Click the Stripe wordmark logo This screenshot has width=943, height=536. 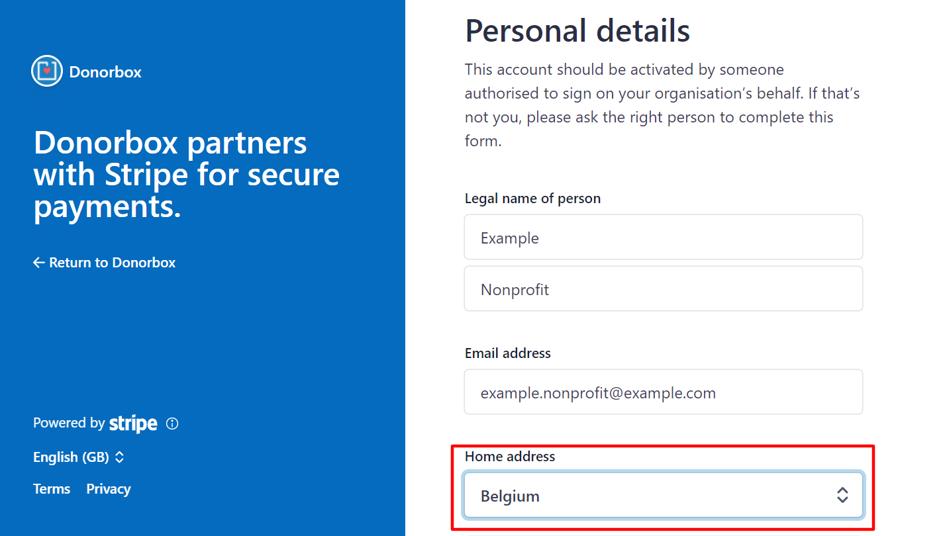point(133,424)
